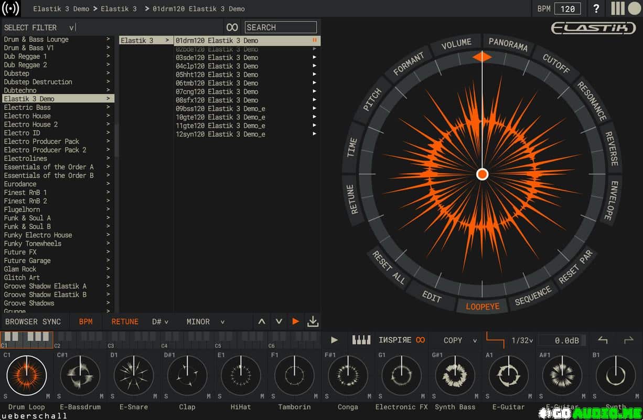
Task: Click the orange step quantize icon
Action: pyautogui.click(x=495, y=339)
